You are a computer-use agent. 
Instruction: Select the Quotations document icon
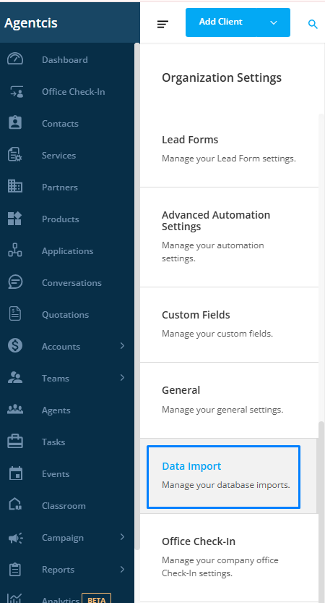[x=15, y=314]
